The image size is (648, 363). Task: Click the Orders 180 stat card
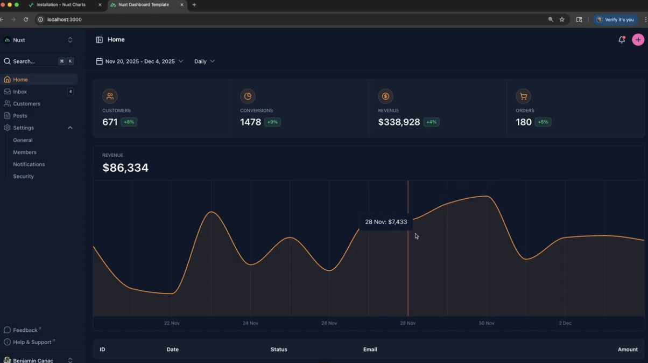(x=575, y=108)
